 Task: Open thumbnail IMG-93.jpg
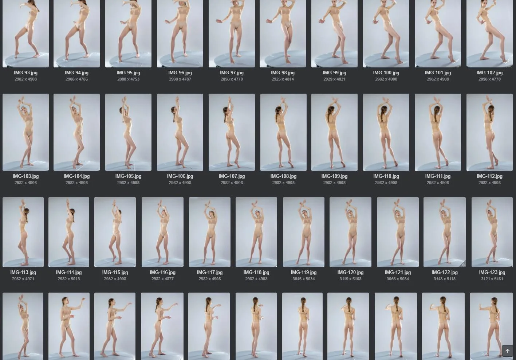point(25,34)
